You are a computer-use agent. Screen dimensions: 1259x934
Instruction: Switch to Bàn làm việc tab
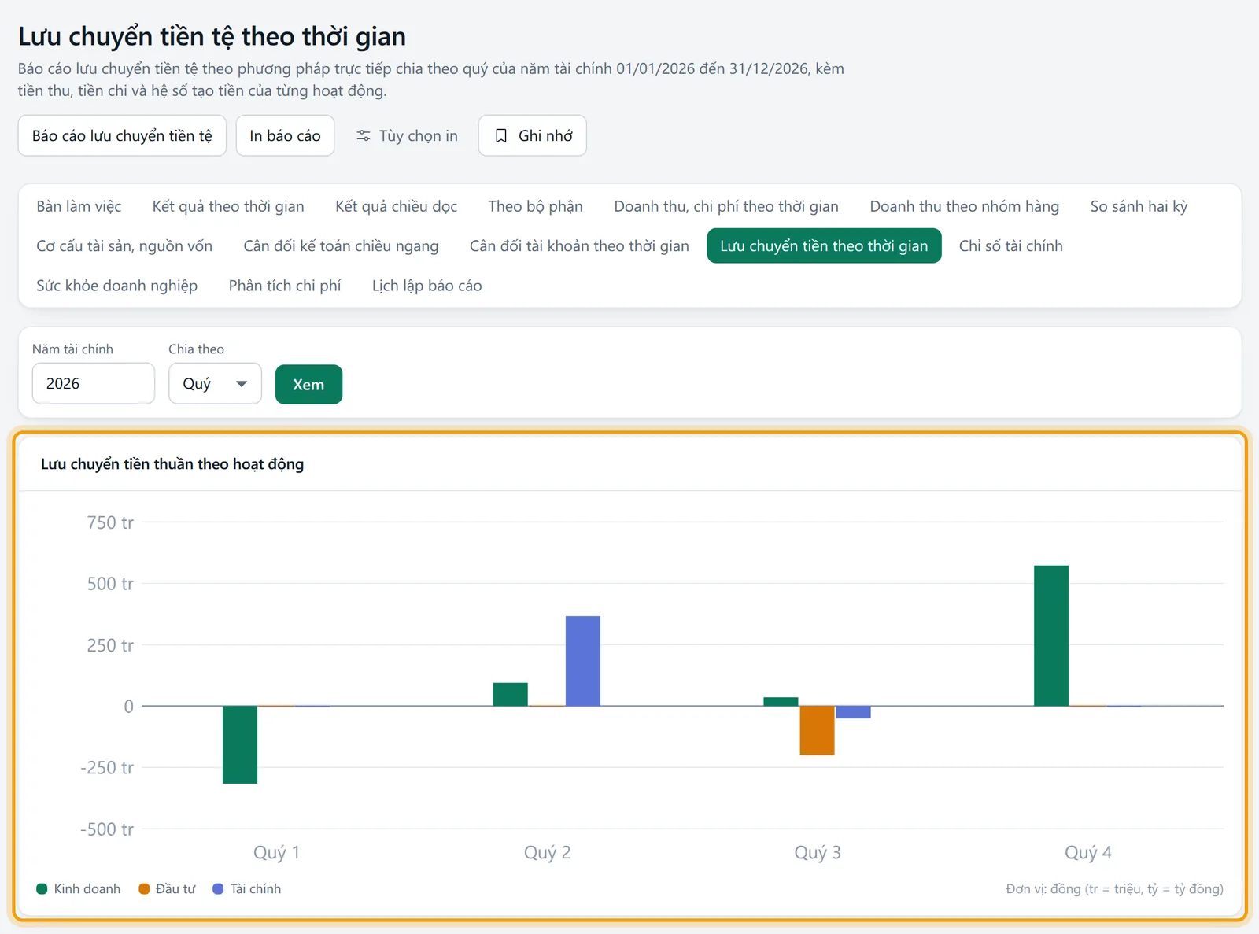79,206
